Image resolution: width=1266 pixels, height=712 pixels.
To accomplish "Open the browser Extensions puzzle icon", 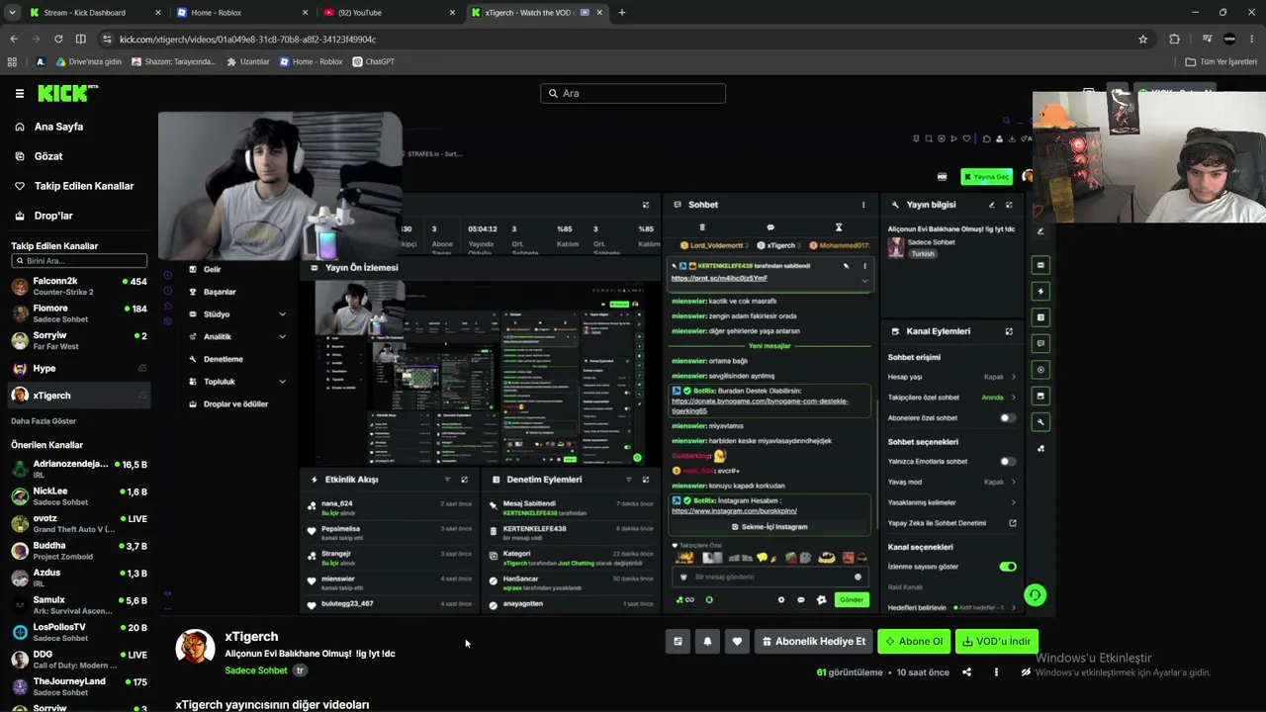I will 1175,39.
